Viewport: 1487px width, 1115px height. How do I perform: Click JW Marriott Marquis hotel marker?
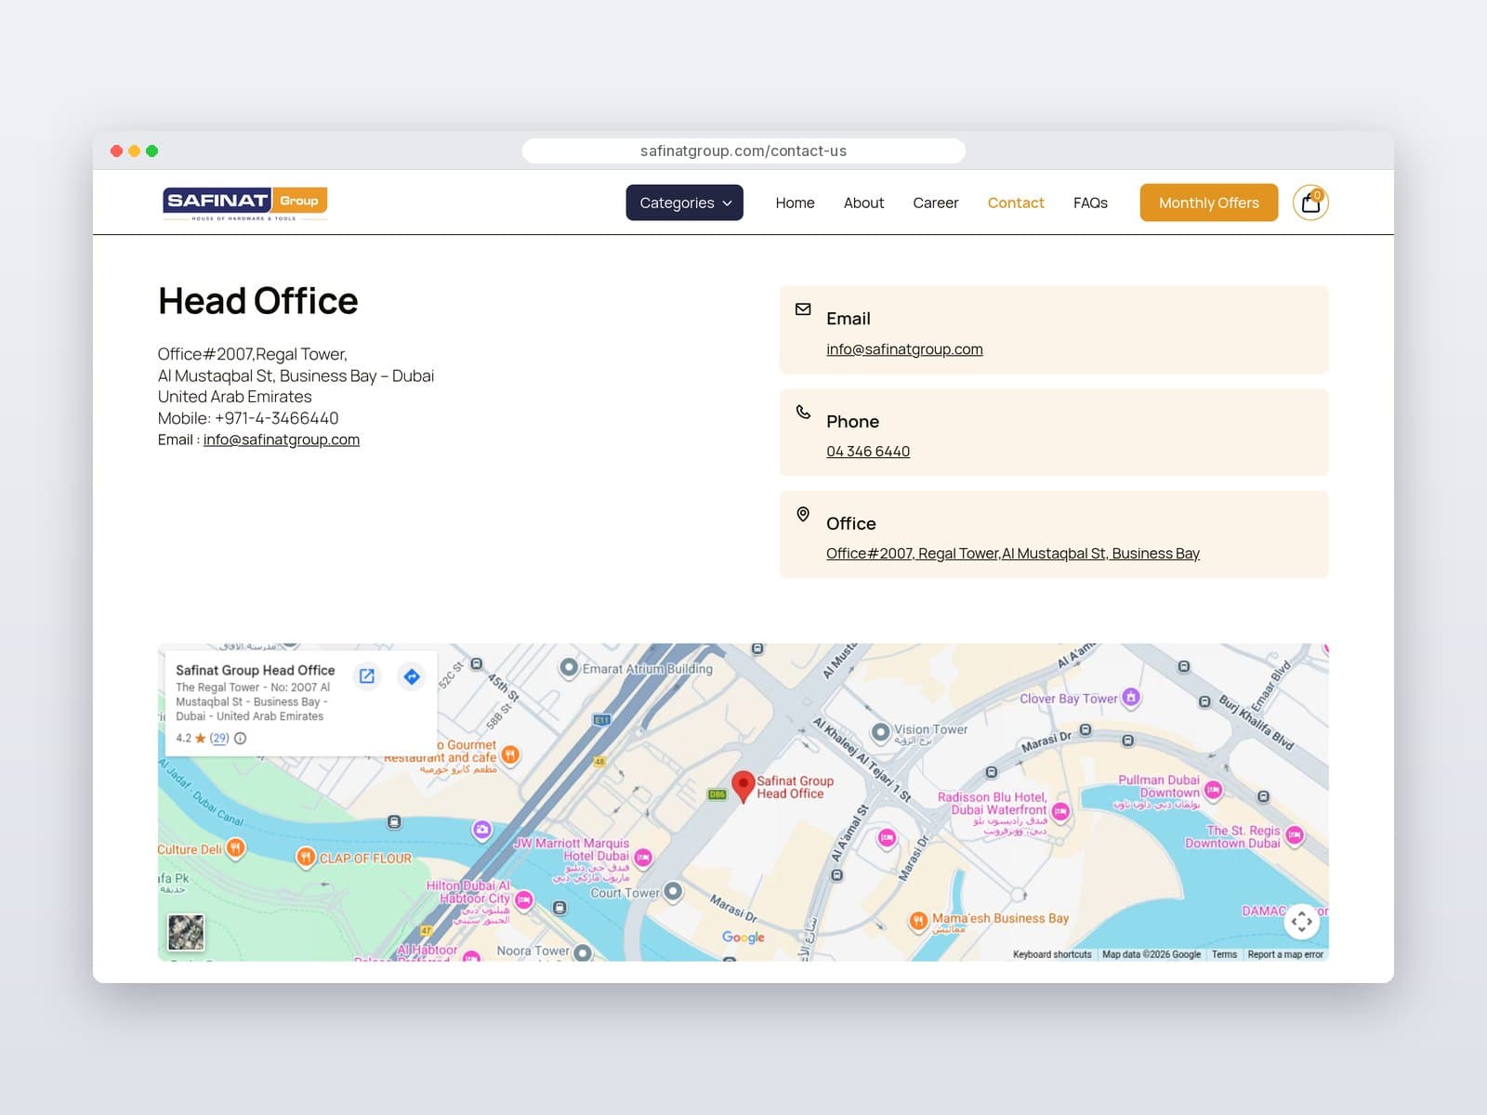coord(642,857)
